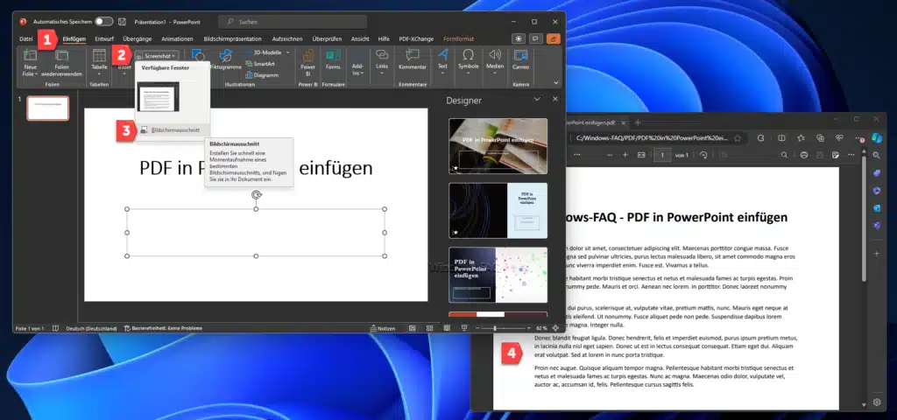The width and height of the screenshot is (897, 420).
Task: Collapse the ribbon with the chevron
Action: tap(556, 83)
